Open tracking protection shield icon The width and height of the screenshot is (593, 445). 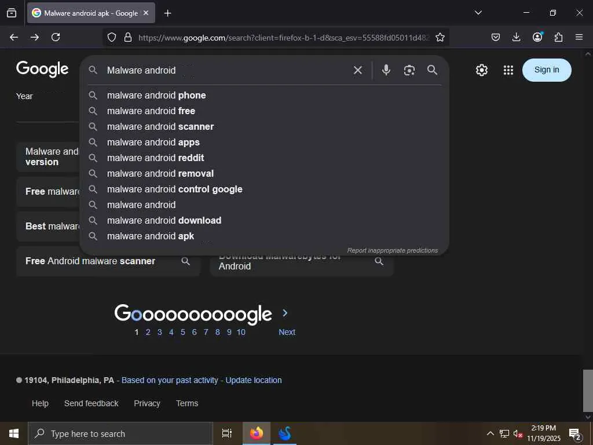pyautogui.click(x=112, y=37)
